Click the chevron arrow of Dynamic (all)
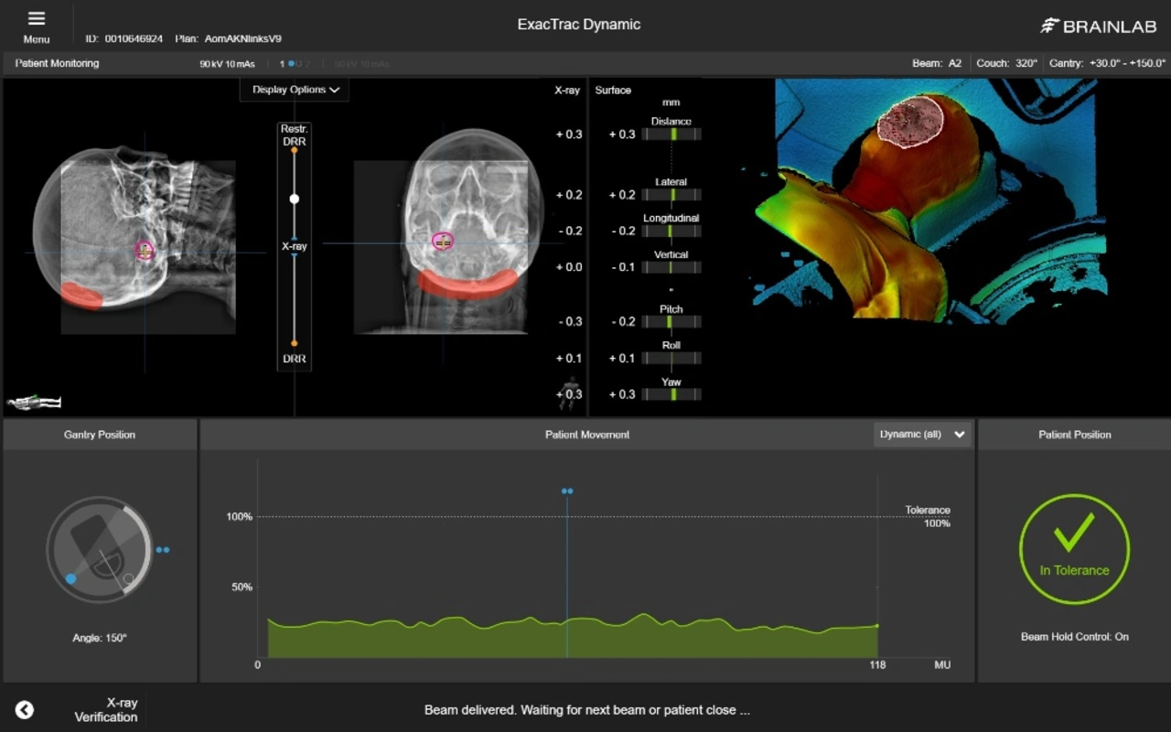Viewport: 1171px width, 732px height. point(959,435)
